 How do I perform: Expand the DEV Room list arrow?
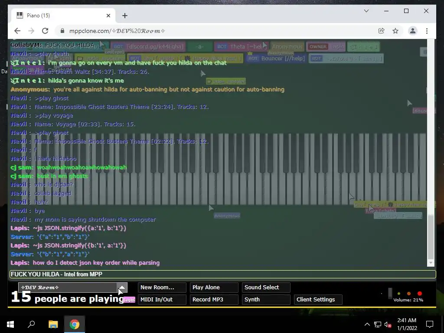122,287
